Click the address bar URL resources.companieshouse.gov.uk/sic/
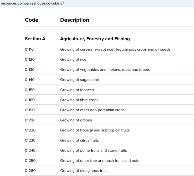194x176 pixels. coord(32,3)
